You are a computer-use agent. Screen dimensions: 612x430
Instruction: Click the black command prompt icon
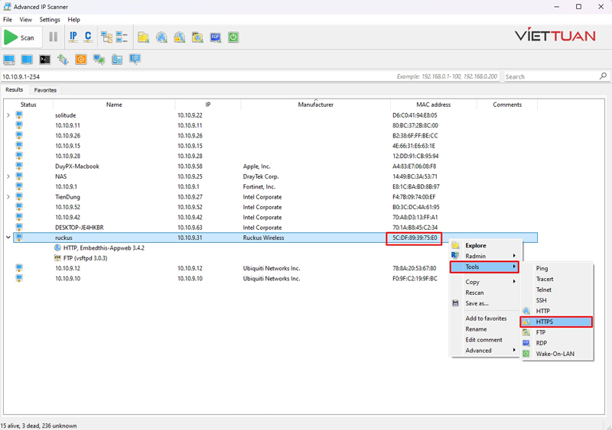45,60
